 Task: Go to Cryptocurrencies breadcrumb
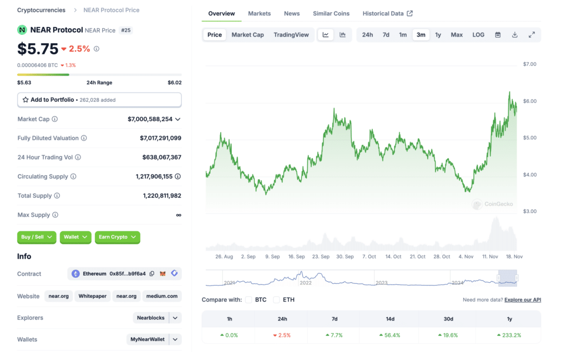[x=41, y=10]
